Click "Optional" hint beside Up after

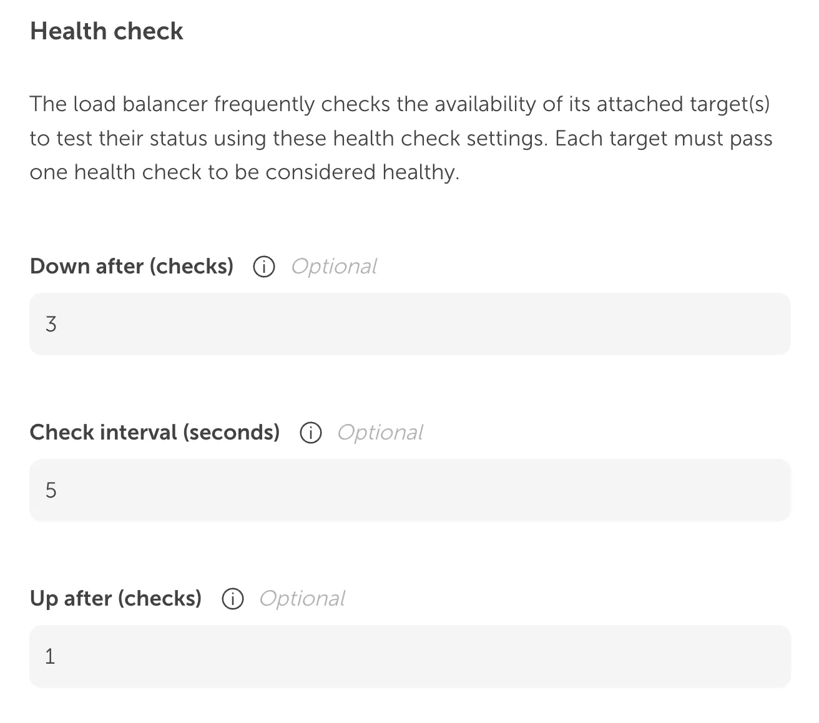click(302, 599)
